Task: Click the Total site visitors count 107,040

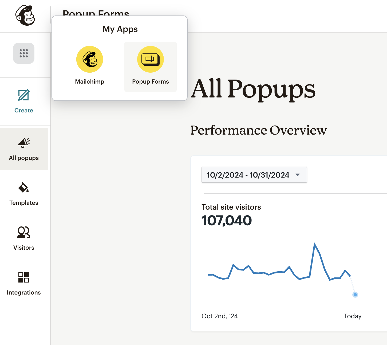Action: pyautogui.click(x=227, y=221)
